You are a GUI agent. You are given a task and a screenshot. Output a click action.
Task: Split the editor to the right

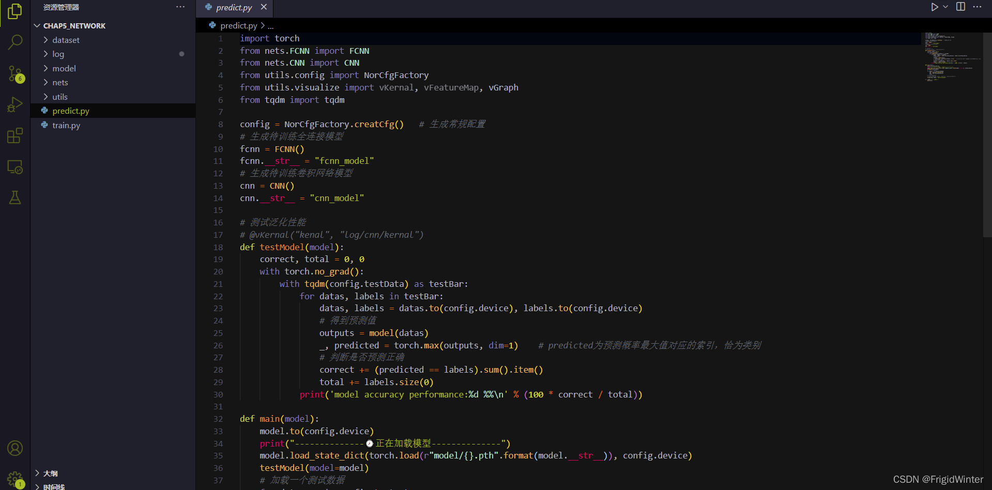pyautogui.click(x=960, y=7)
